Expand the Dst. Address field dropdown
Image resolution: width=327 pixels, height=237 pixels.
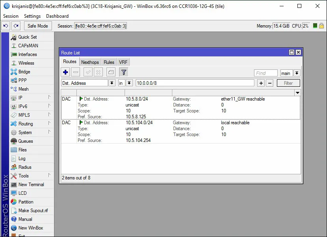112,83
